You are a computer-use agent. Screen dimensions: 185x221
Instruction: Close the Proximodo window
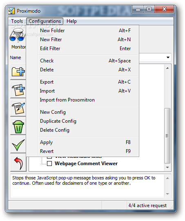point(164,9)
